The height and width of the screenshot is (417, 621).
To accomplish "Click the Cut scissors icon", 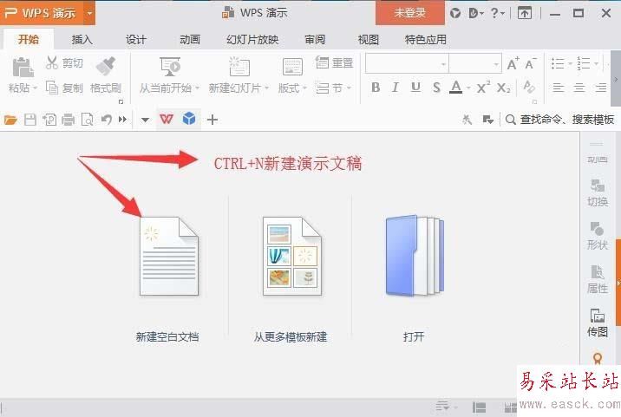I will coord(52,62).
